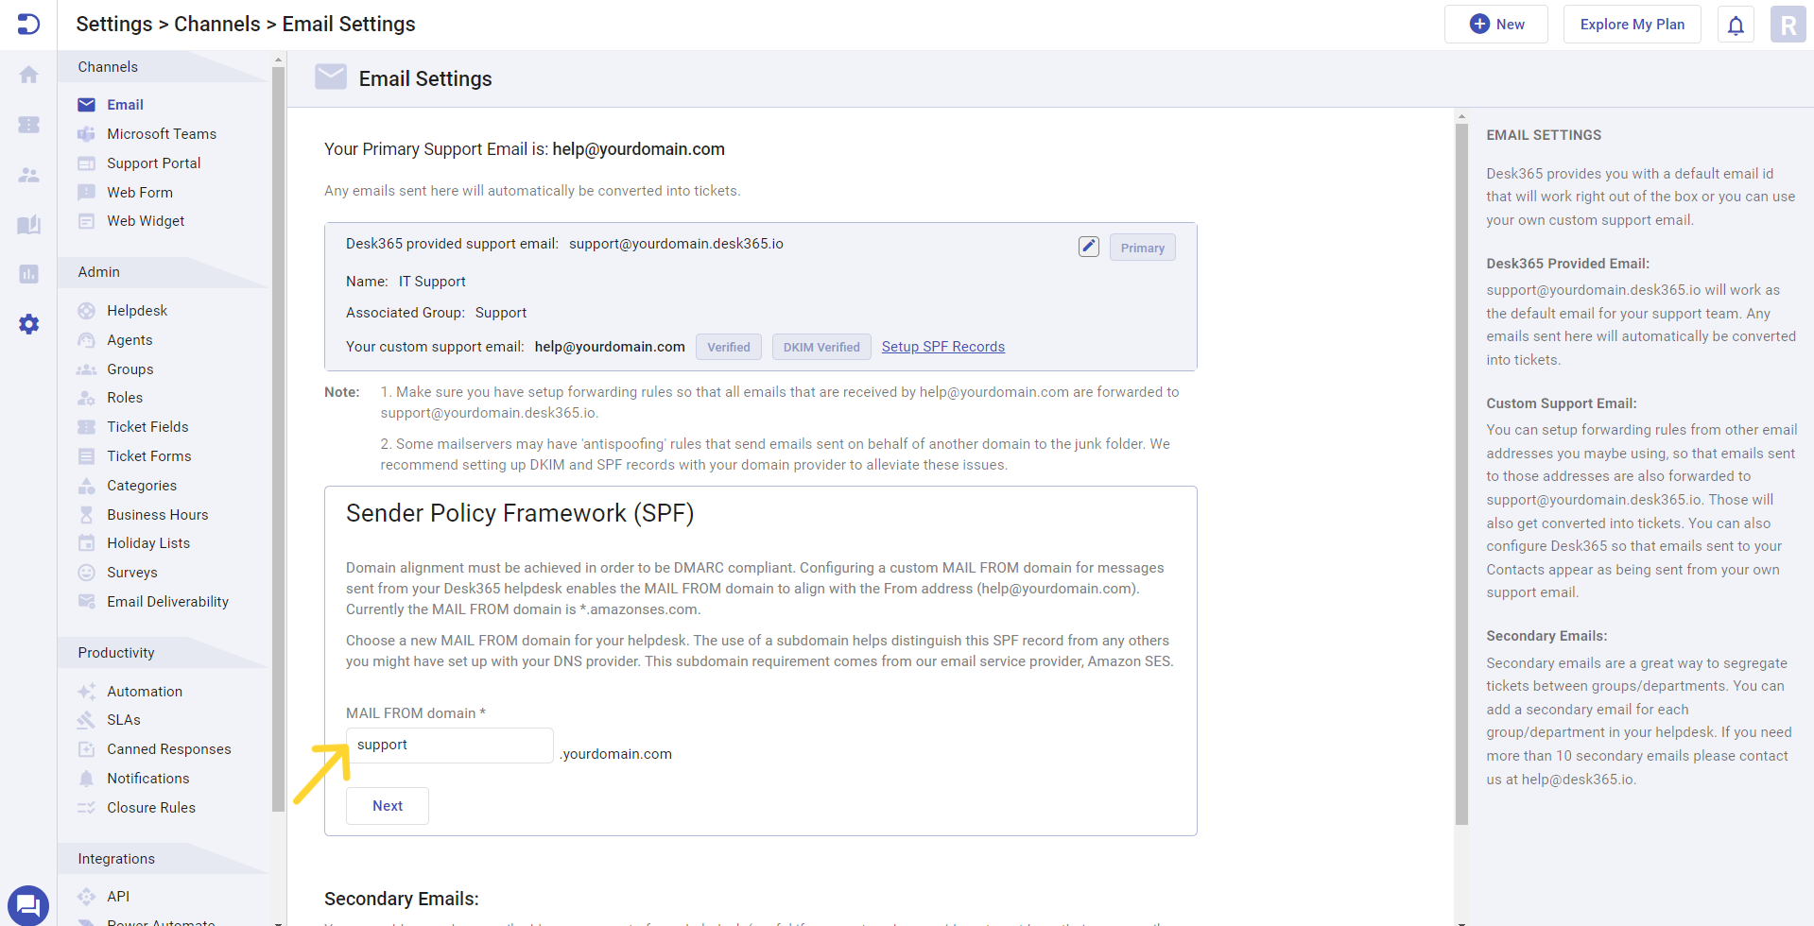
Task: Switch to the Support Portal channel
Action: pos(153,163)
